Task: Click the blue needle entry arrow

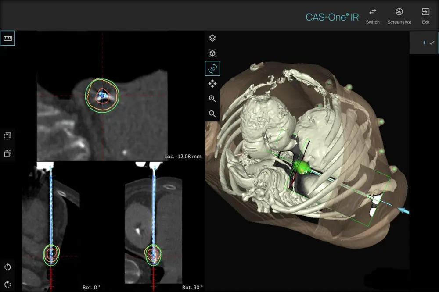Action: coord(403,210)
